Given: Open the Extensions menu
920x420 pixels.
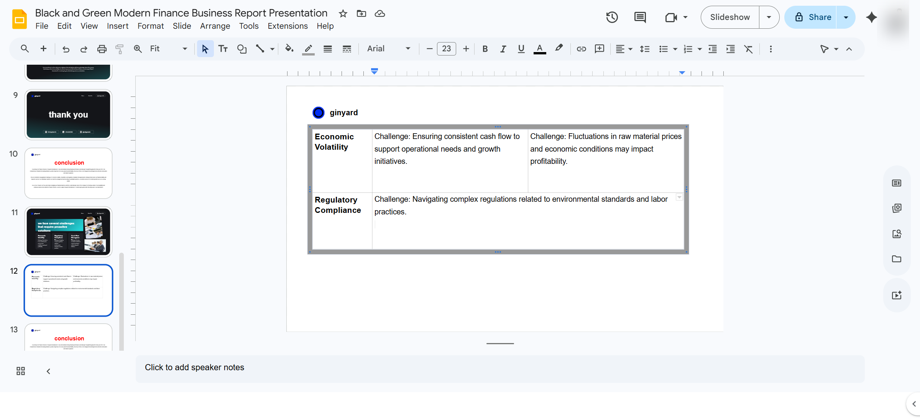Looking at the screenshot, I should 287,26.
